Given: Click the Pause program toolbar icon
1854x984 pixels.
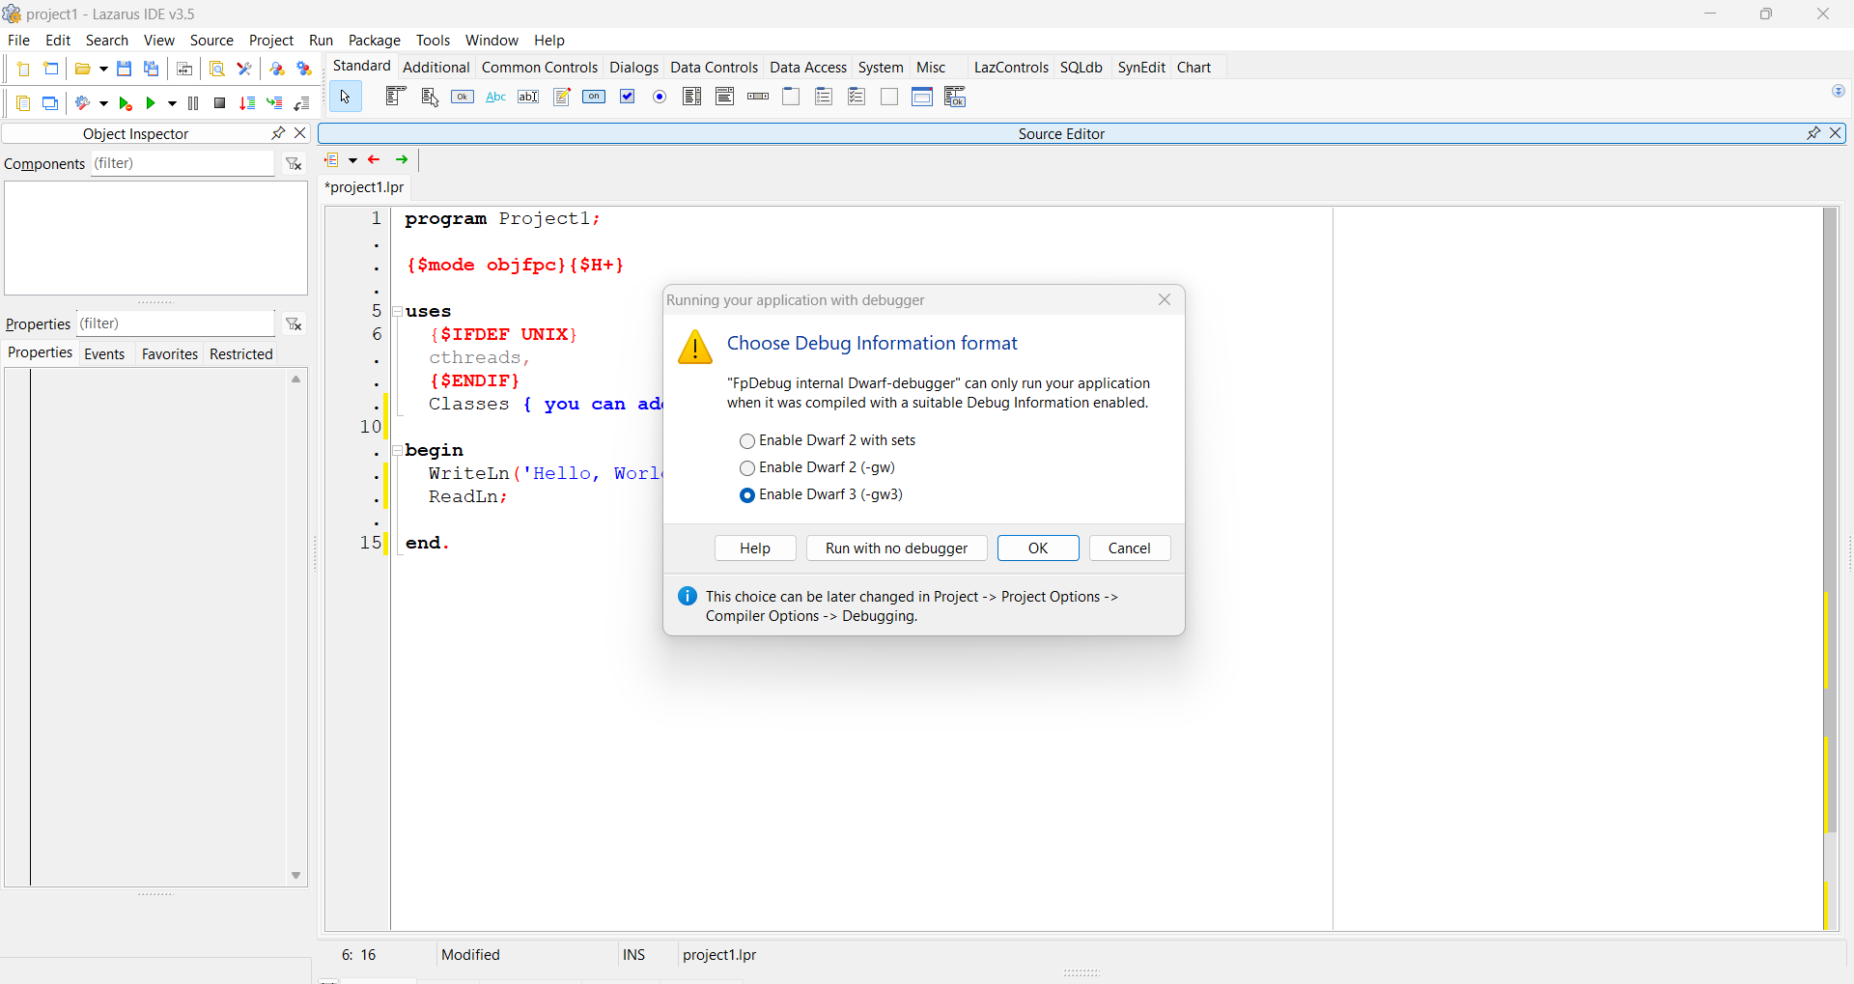Looking at the screenshot, I should tap(193, 103).
